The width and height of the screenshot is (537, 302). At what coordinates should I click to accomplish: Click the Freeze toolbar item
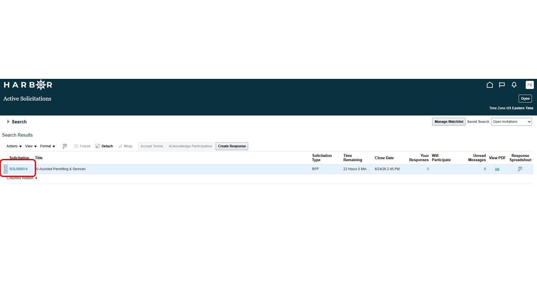(82, 146)
